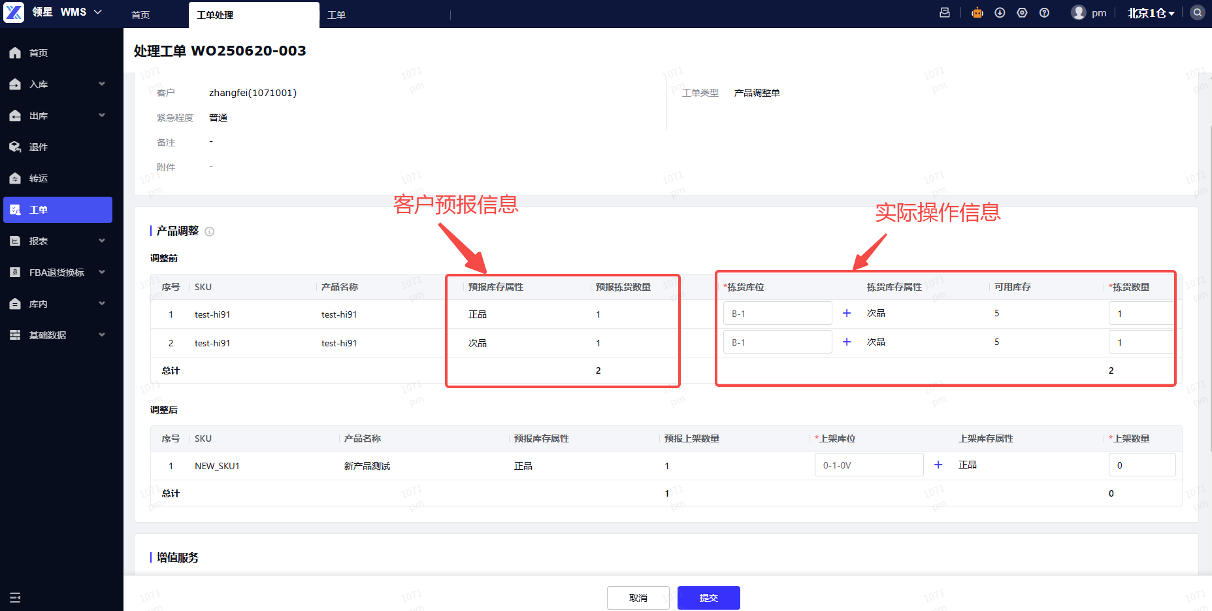1212x611 pixels.
Task: Open the 工单 tab
Action: (x=336, y=14)
